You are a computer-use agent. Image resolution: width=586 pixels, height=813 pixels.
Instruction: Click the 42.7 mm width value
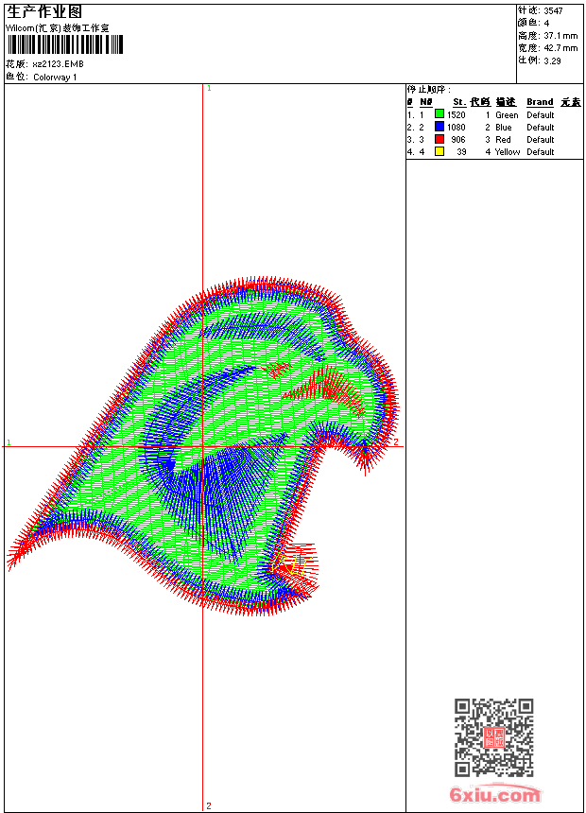point(560,48)
